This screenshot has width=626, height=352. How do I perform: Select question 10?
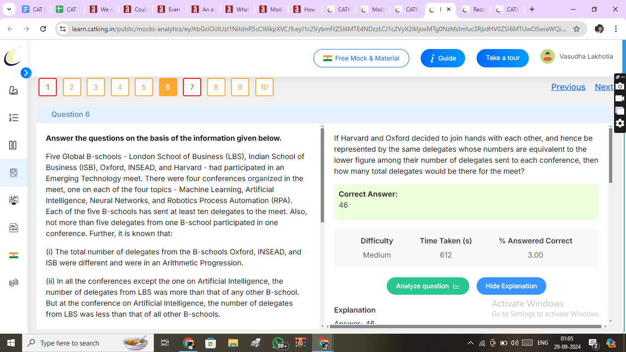pos(264,87)
